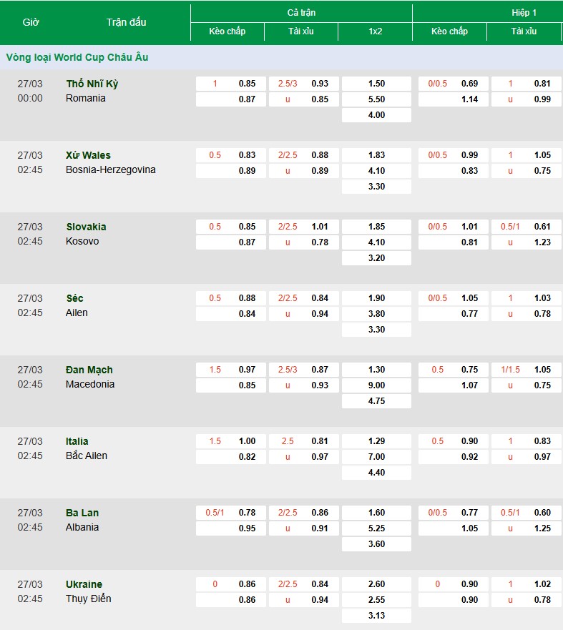Viewport: 563px width, 630px height.
Task: Open the Vòng loại World Cup Châu Âu header
Action: tap(77, 57)
